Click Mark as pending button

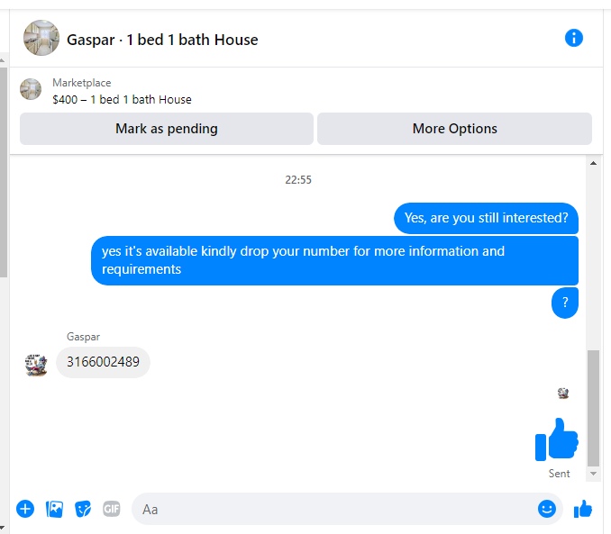point(167,129)
